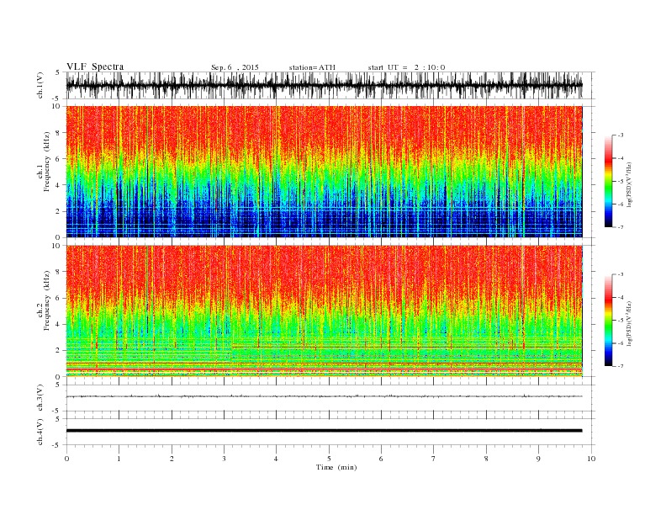
Task: Click the time axis tick label "9"
Action: [538, 459]
